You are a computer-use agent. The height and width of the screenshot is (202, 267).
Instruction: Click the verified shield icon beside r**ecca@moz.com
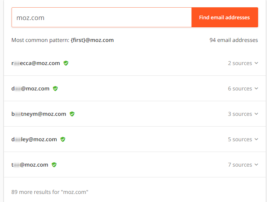coord(66,63)
